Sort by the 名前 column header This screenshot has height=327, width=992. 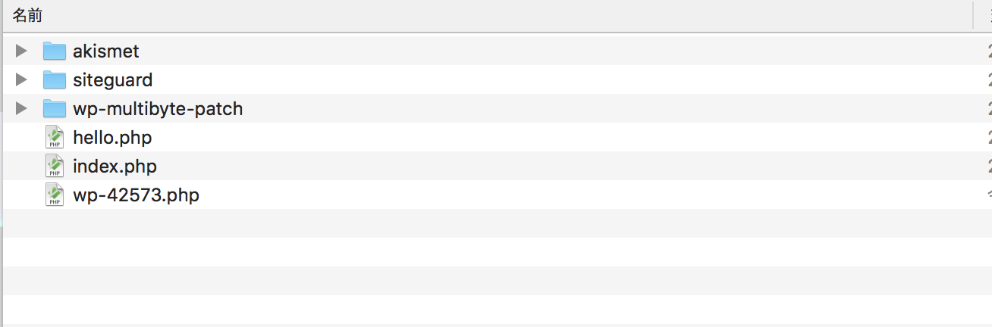pos(27,15)
